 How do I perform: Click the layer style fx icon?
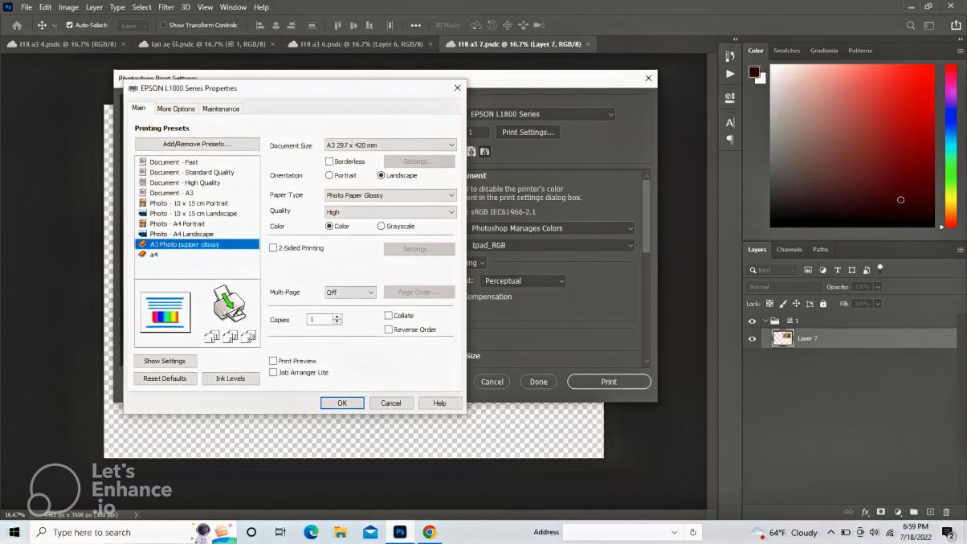point(866,512)
